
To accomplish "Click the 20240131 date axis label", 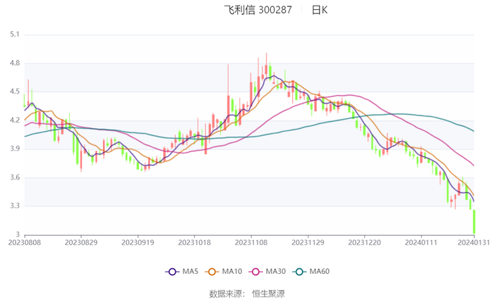I will coord(474,242).
